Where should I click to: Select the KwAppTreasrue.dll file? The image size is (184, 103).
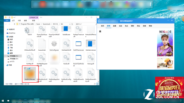[78, 32]
